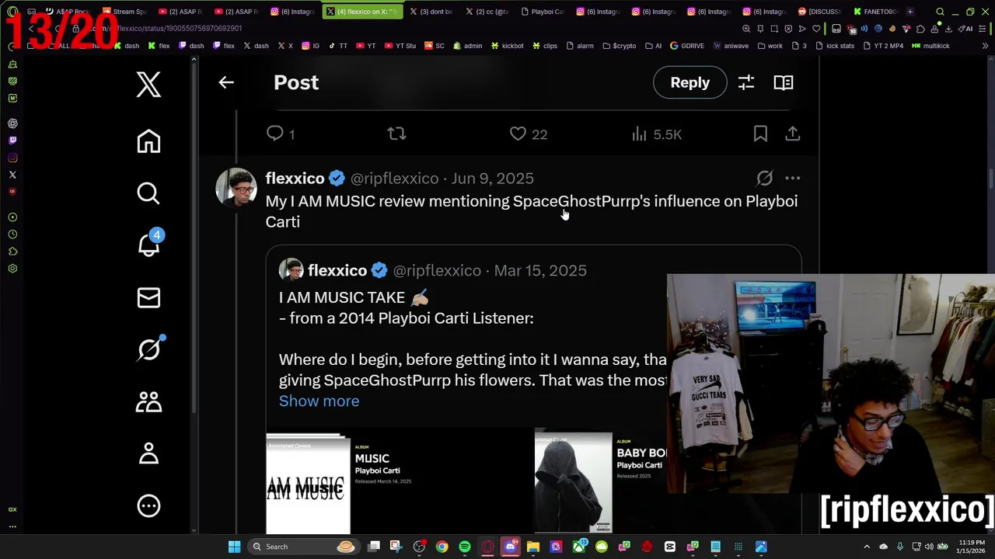995x559 pixels.
Task: Go back with the Post arrow
Action: pyautogui.click(x=226, y=82)
